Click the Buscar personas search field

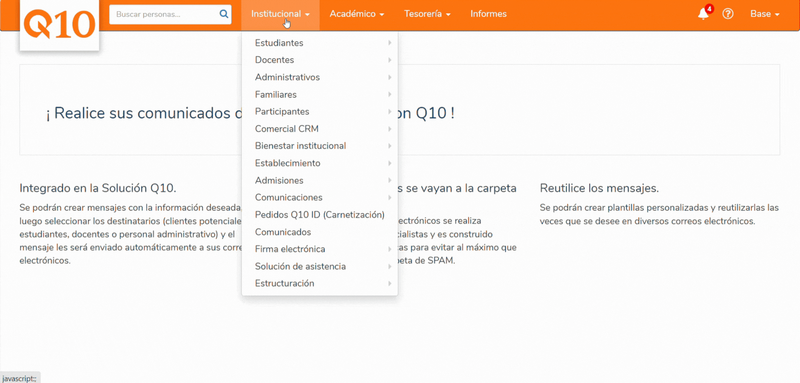tap(170, 14)
